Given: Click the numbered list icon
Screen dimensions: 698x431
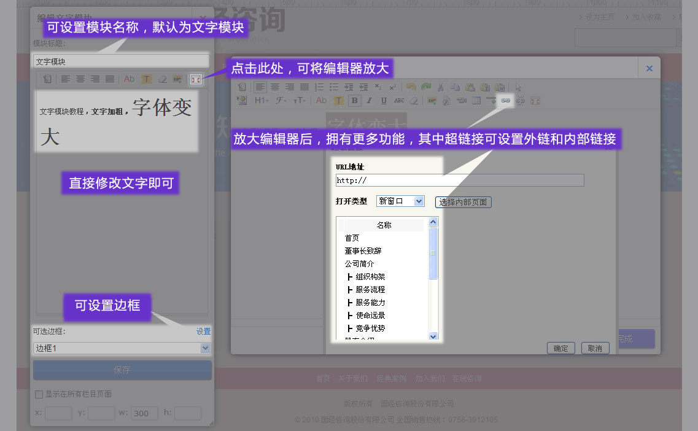Looking at the screenshot, I should (x=319, y=87).
